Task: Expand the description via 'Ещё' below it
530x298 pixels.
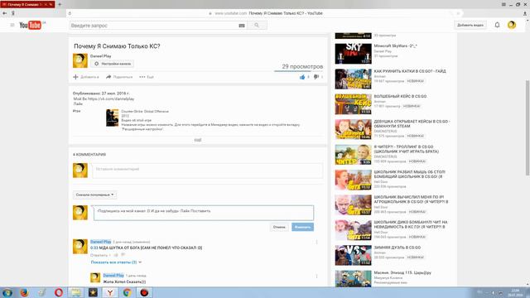Action: (x=198, y=140)
